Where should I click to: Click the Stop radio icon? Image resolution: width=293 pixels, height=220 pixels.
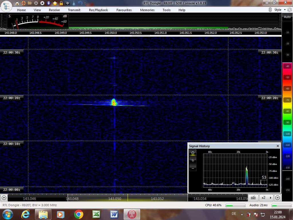42,3
